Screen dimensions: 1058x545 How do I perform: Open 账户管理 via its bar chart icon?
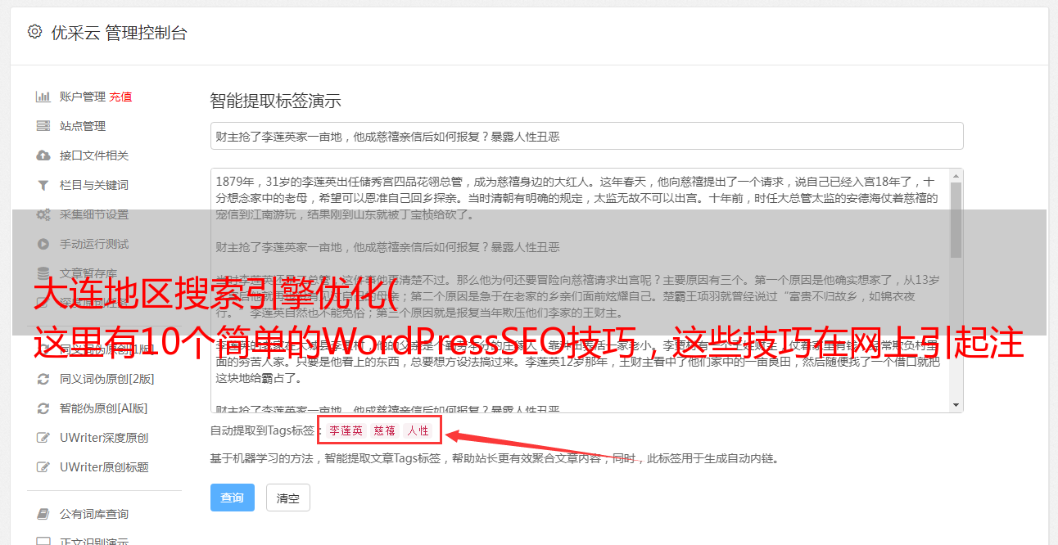coord(43,97)
